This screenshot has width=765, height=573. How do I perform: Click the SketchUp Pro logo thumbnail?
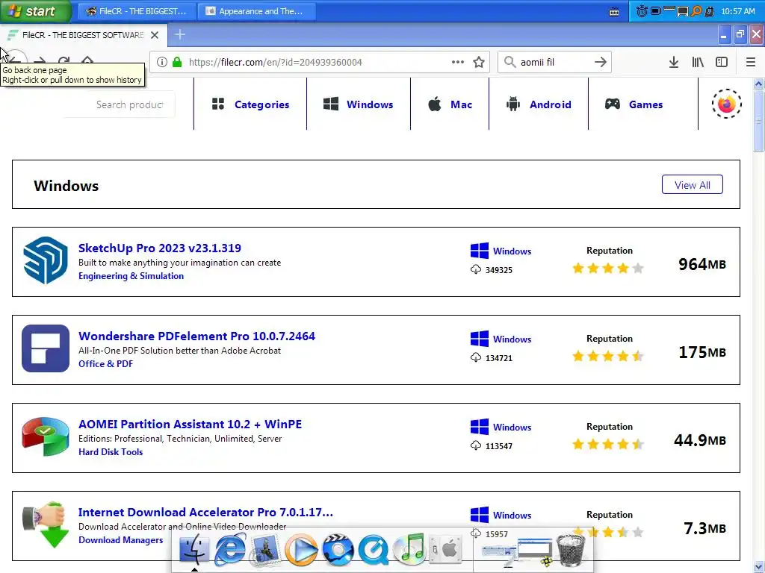(x=46, y=260)
